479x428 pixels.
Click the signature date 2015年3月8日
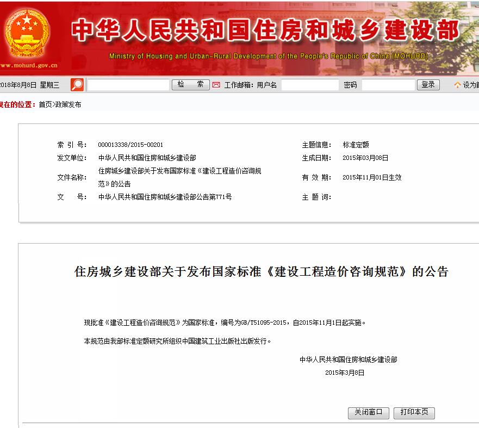coord(345,373)
